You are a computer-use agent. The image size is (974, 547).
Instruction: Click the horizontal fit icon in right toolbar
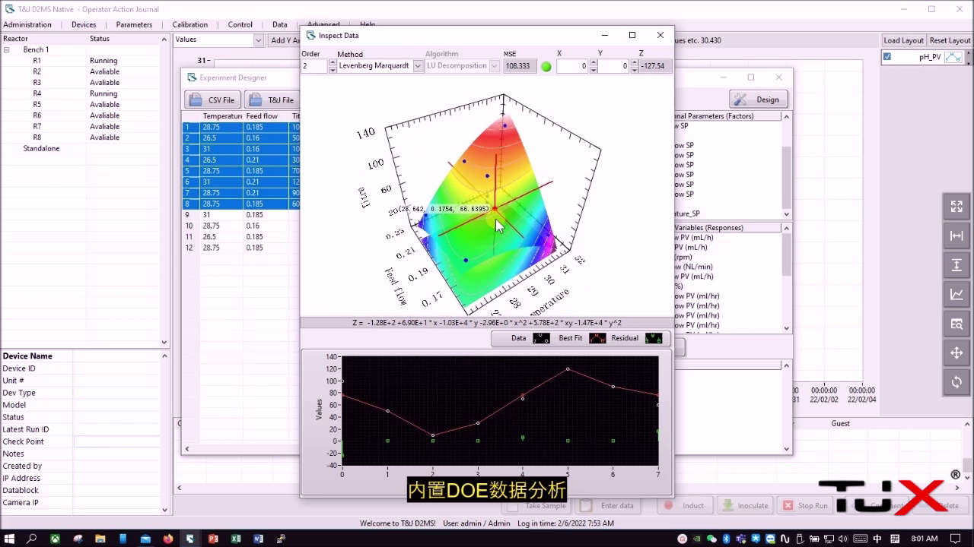click(x=956, y=236)
